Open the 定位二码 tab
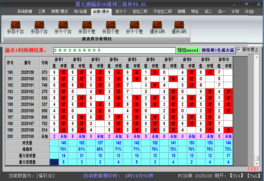Viewport: 264px width, 181px height. (140, 12)
